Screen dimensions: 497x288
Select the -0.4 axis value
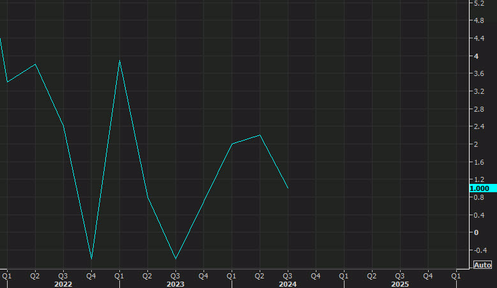point(480,250)
